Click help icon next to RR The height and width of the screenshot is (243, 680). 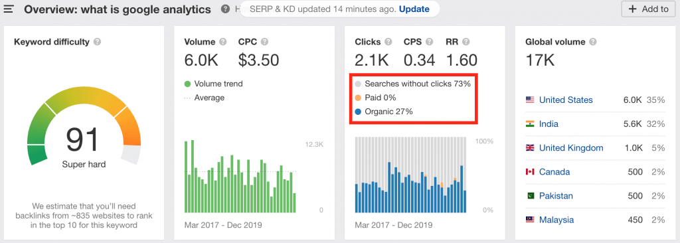coord(466,42)
